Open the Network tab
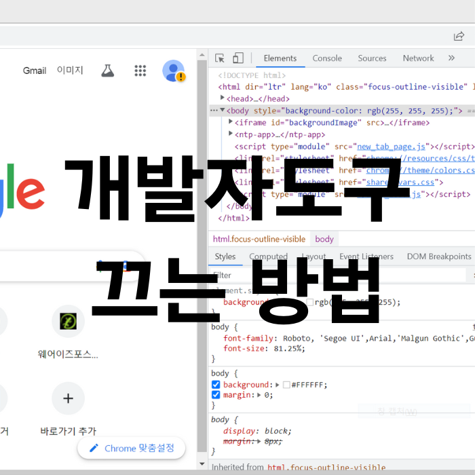 [x=419, y=58]
